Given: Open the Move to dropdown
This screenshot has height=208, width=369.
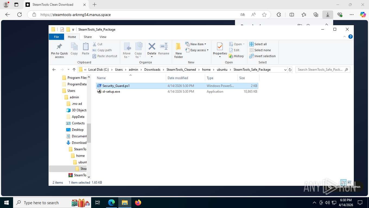Looking at the screenshot, I should [x=127, y=50].
